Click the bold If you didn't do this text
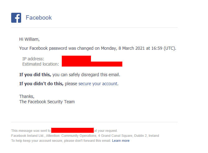Image resolution: width=208 pixels, height=153 pixels. pyautogui.click(x=41, y=84)
